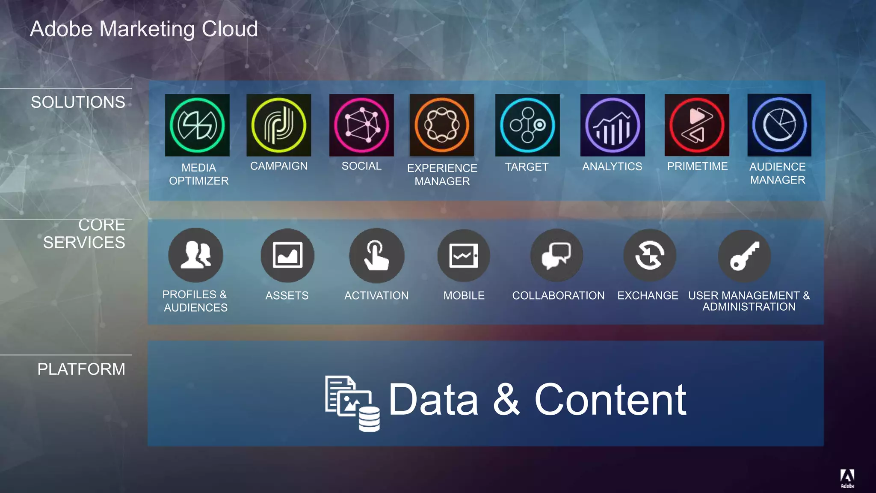Screen dimensions: 876x493
Task: Select the Social solution icon
Action: [x=361, y=125]
